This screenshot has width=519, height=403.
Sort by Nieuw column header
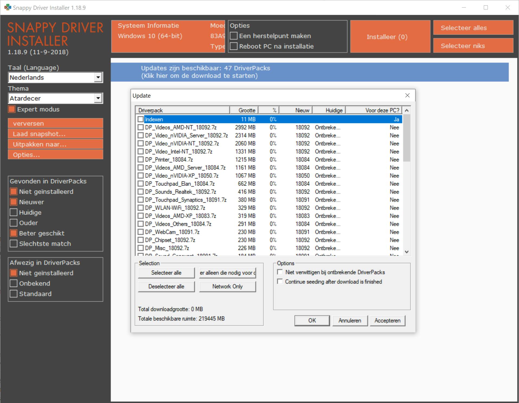296,110
